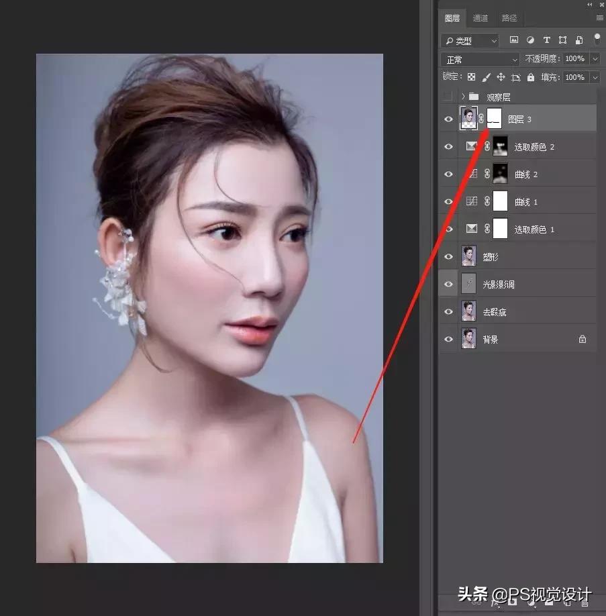The width and height of the screenshot is (606, 616).
Task: Click the Lock all padlock icon
Action: click(x=531, y=76)
